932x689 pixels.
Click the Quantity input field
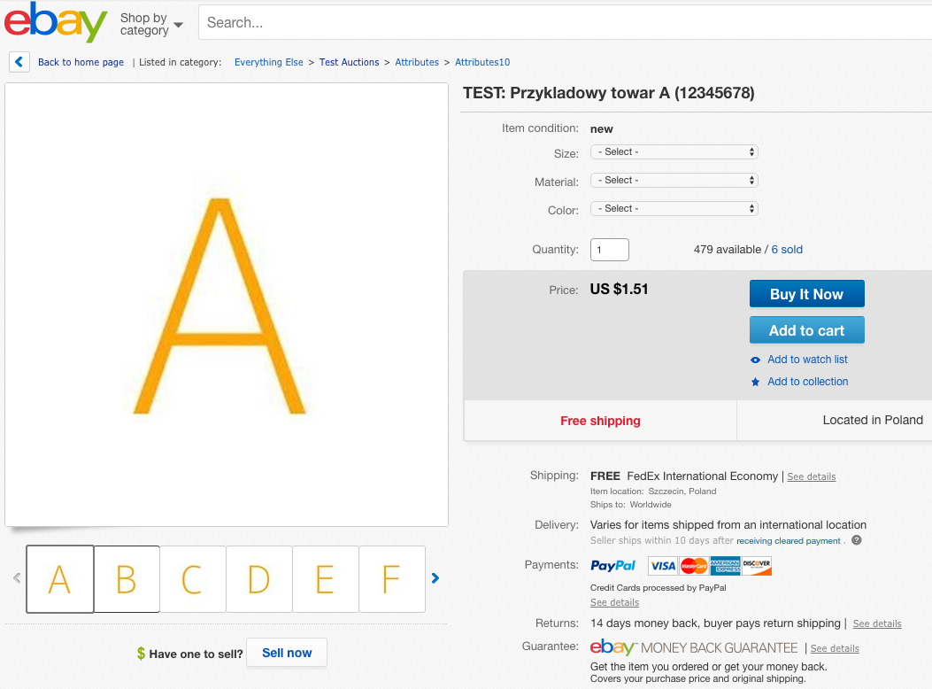tap(609, 250)
